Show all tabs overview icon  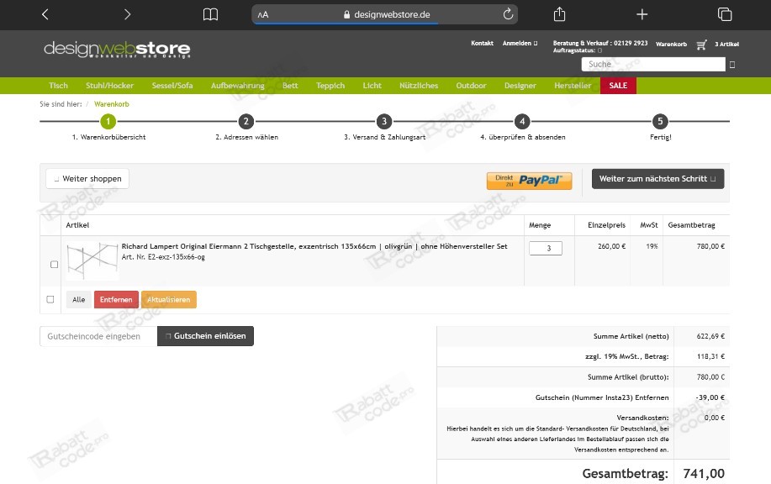pos(724,14)
